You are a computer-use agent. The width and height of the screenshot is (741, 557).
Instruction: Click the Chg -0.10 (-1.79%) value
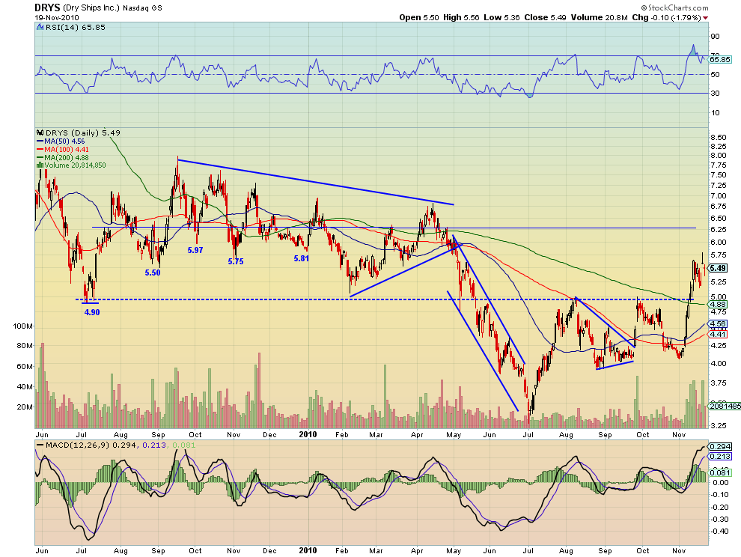tap(666, 17)
